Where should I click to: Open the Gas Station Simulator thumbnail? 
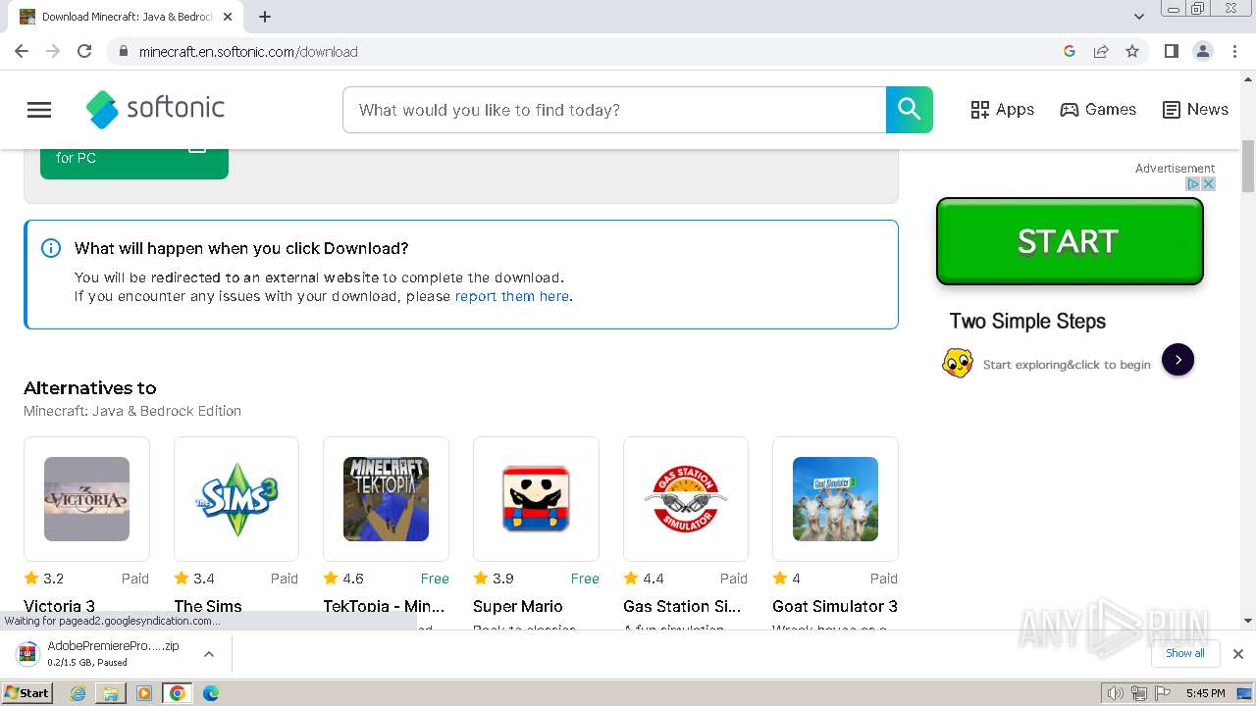click(x=686, y=499)
